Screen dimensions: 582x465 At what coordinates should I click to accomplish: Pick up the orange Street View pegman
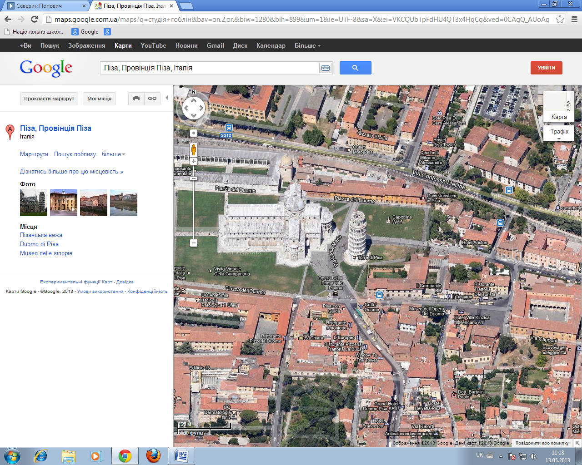pos(193,149)
